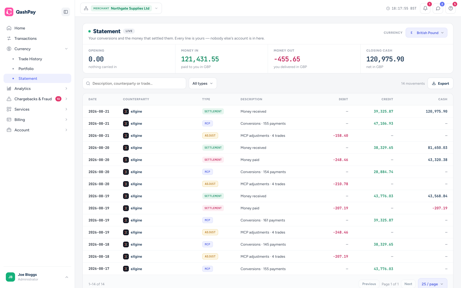Image resolution: width=461 pixels, height=288 pixels.
Task: Collapse the Currency section chevron
Action: coord(66,49)
